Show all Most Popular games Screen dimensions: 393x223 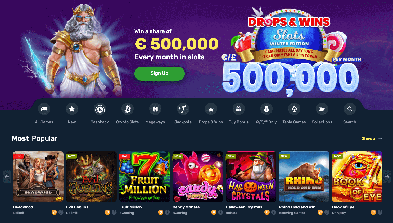(372, 138)
